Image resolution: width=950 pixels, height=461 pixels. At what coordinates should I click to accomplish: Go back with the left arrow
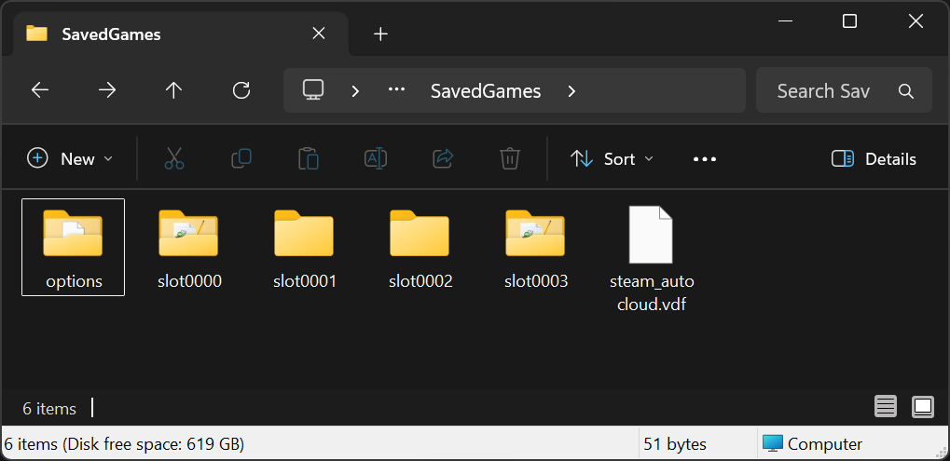(x=40, y=90)
